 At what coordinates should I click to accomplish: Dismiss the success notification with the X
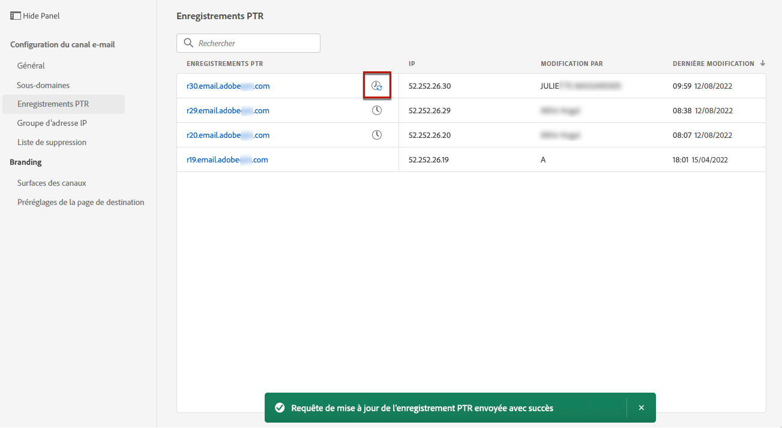tap(641, 408)
